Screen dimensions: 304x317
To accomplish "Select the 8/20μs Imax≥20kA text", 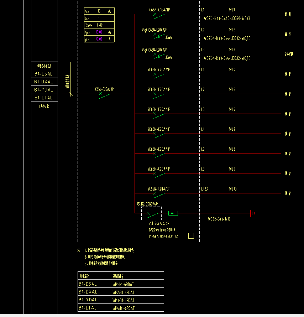I will pyautogui.click(x=162, y=230).
